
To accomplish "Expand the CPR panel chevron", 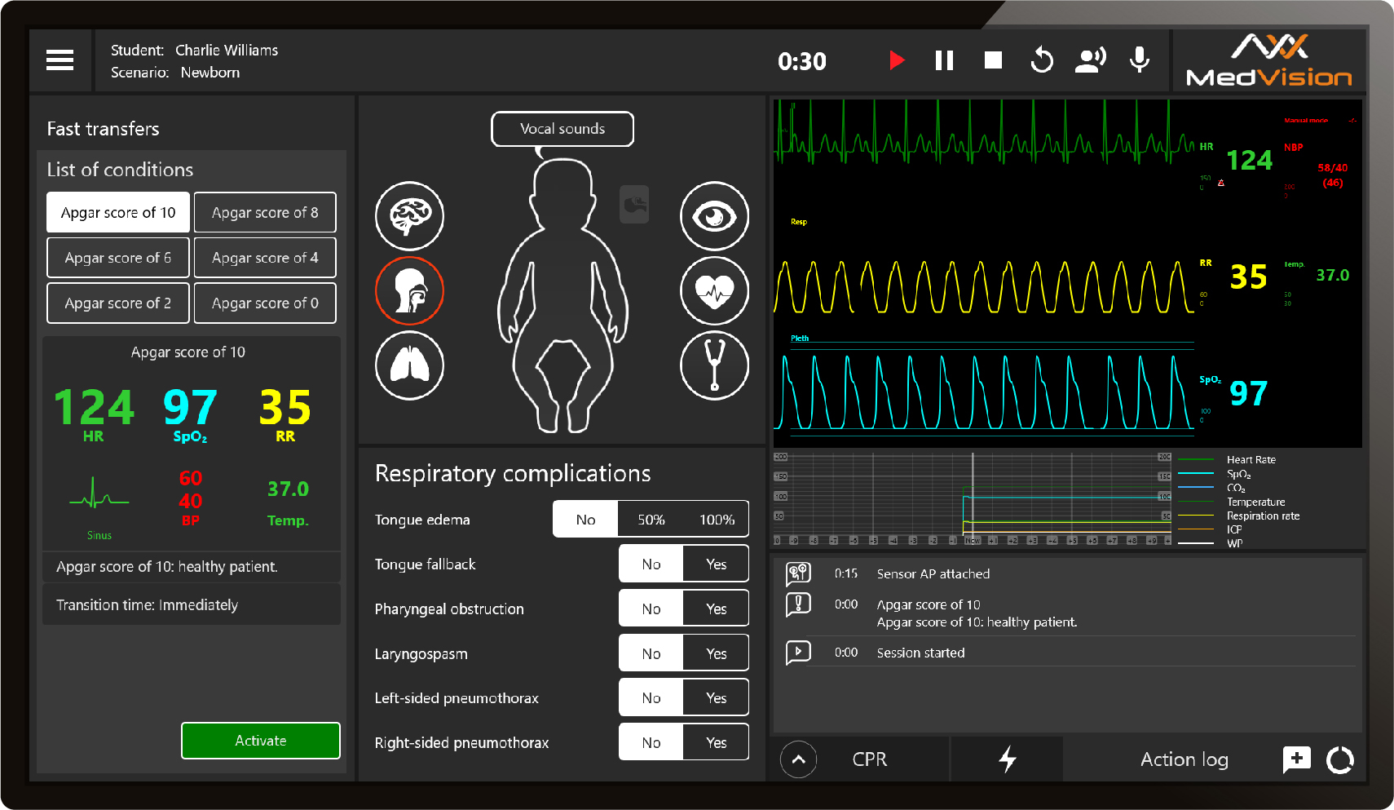I will click(798, 759).
